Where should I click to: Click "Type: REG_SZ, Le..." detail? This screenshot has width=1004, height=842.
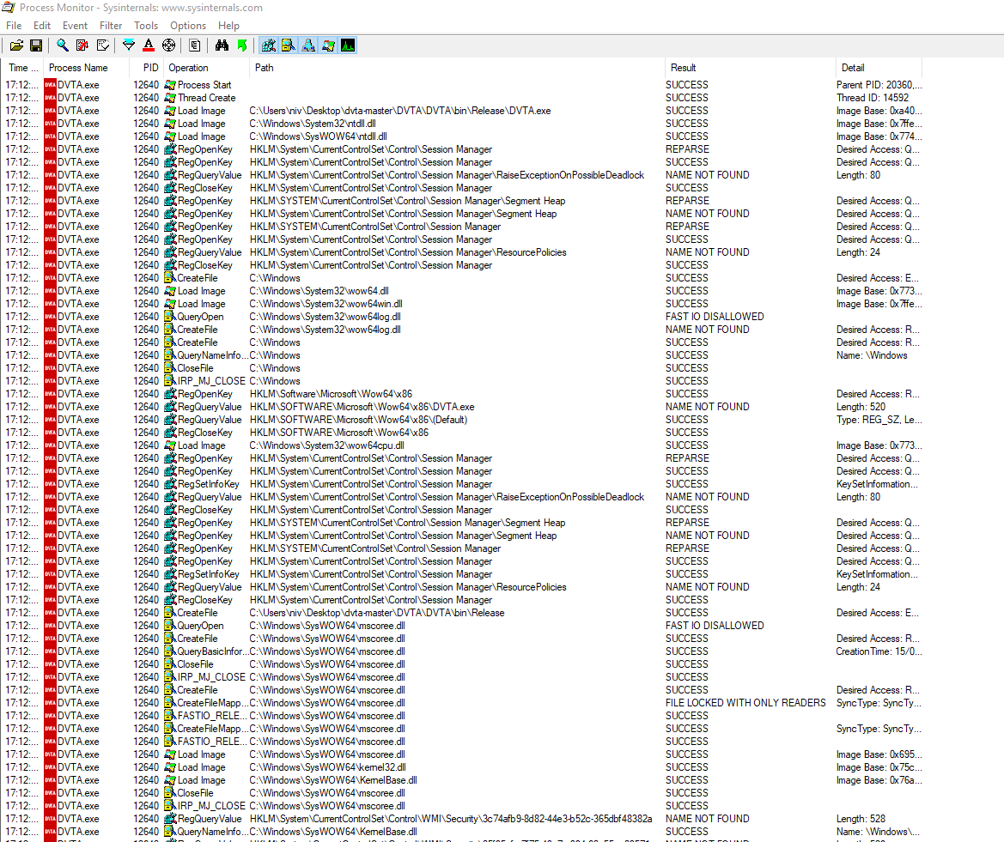click(x=879, y=420)
